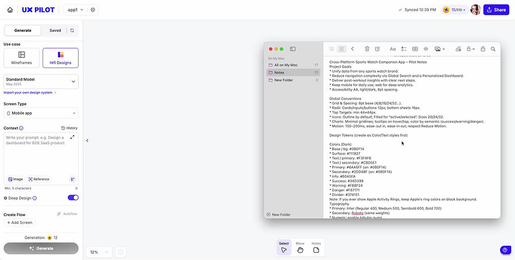The height and width of the screenshot is (260, 515).
Task: Select the Notes folder in sidebar
Action: (x=293, y=73)
